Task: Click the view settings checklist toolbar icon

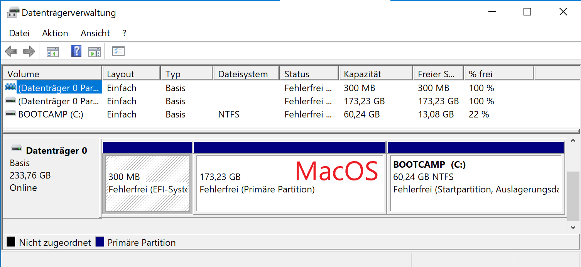Action: point(118,51)
